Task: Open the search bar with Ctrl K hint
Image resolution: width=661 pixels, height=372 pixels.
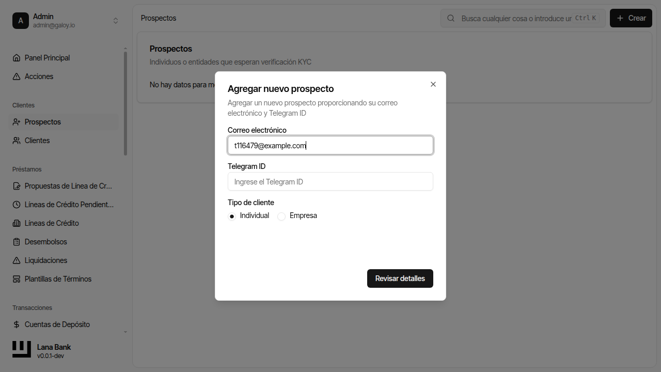Action: (523, 18)
